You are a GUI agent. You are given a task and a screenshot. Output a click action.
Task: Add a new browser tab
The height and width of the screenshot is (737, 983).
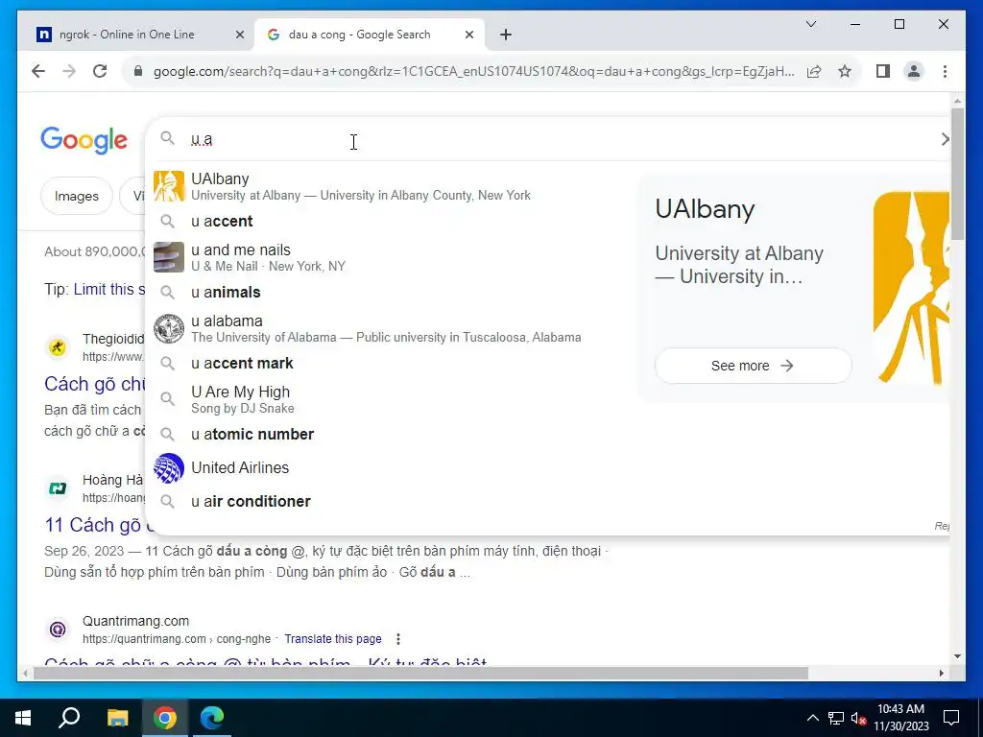pyautogui.click(x=506, y=35)
